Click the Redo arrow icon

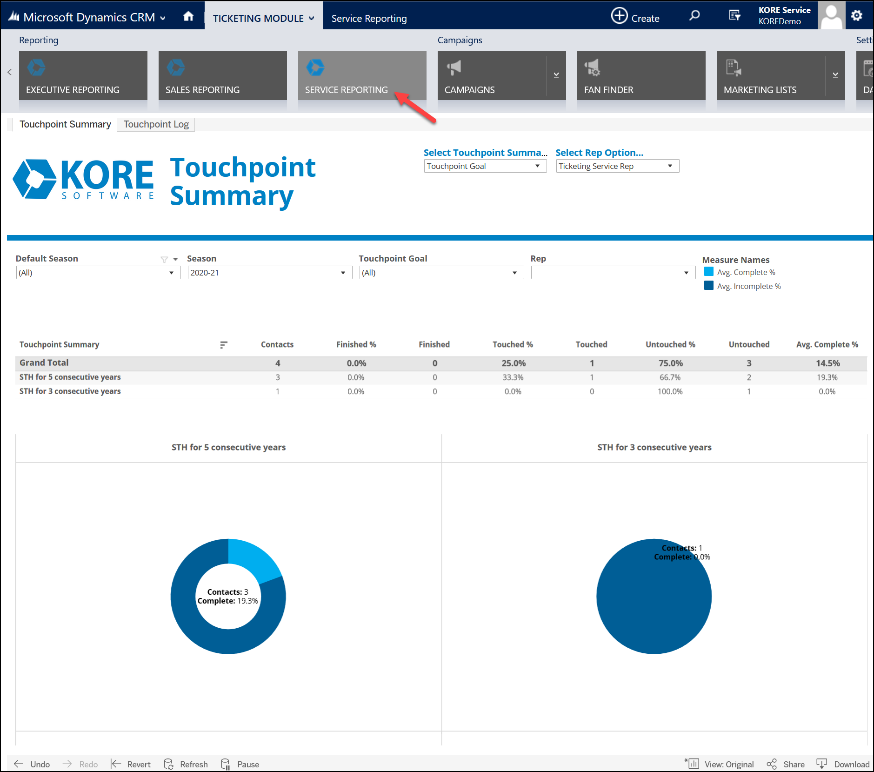pyautogui.click(x=67, y=764)
